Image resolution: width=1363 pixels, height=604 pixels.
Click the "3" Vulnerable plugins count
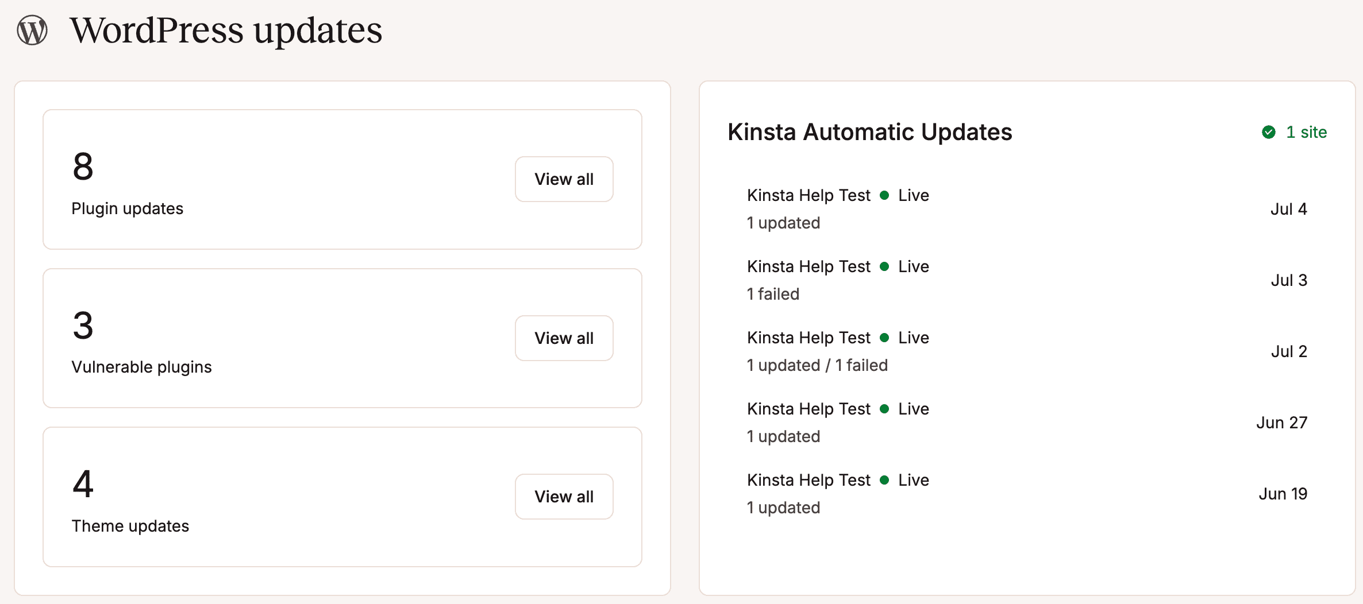point(83,326)
